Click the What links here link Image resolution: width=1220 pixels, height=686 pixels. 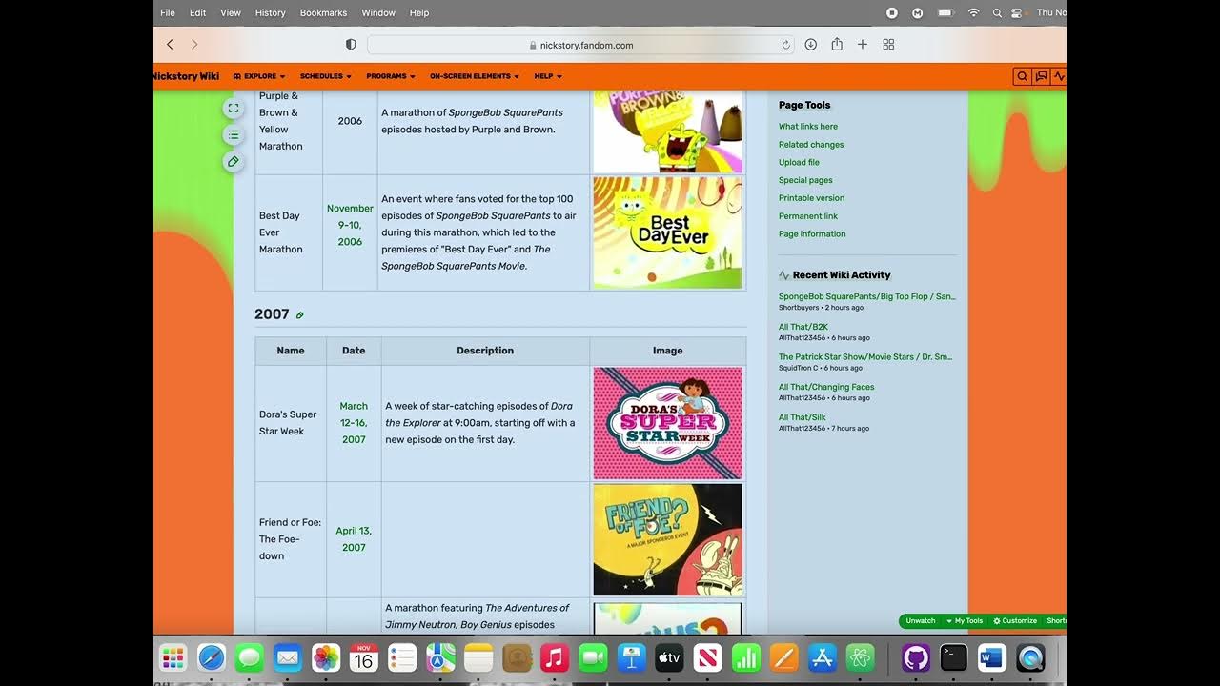pos(808,127)
